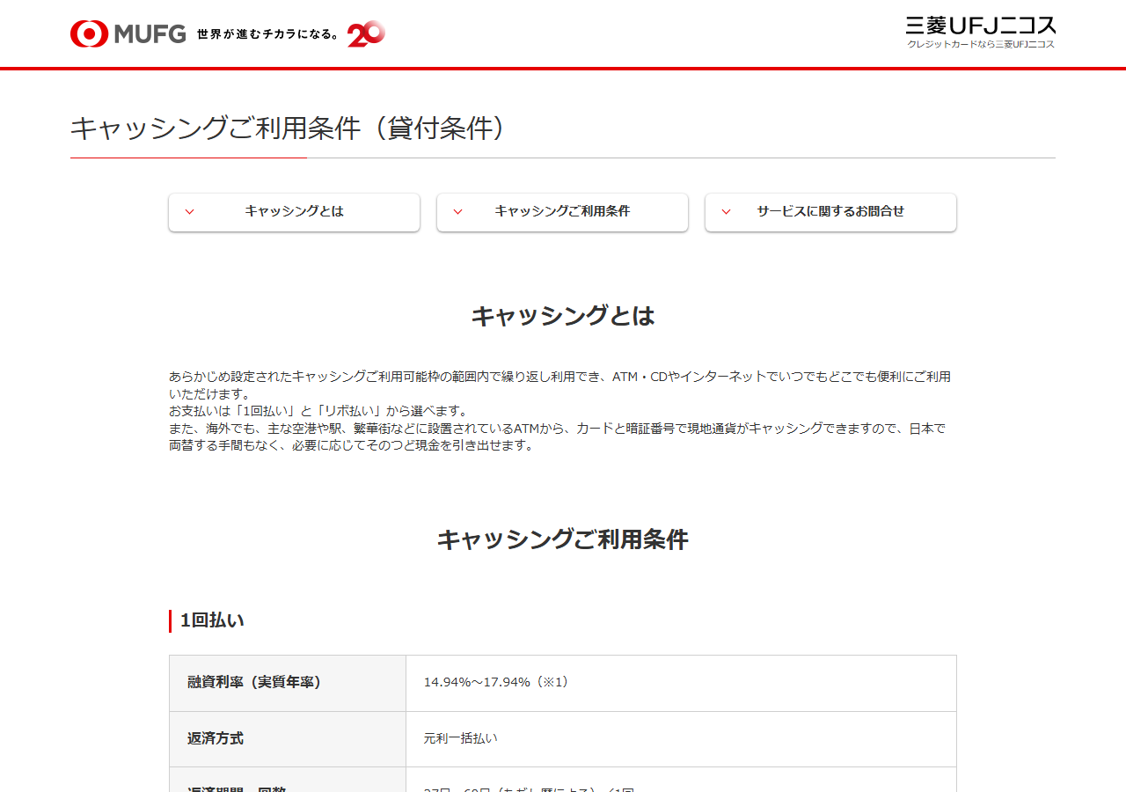
Task: Click the red chevron beside キャッシングとは button
Action: tap(189, 212)
